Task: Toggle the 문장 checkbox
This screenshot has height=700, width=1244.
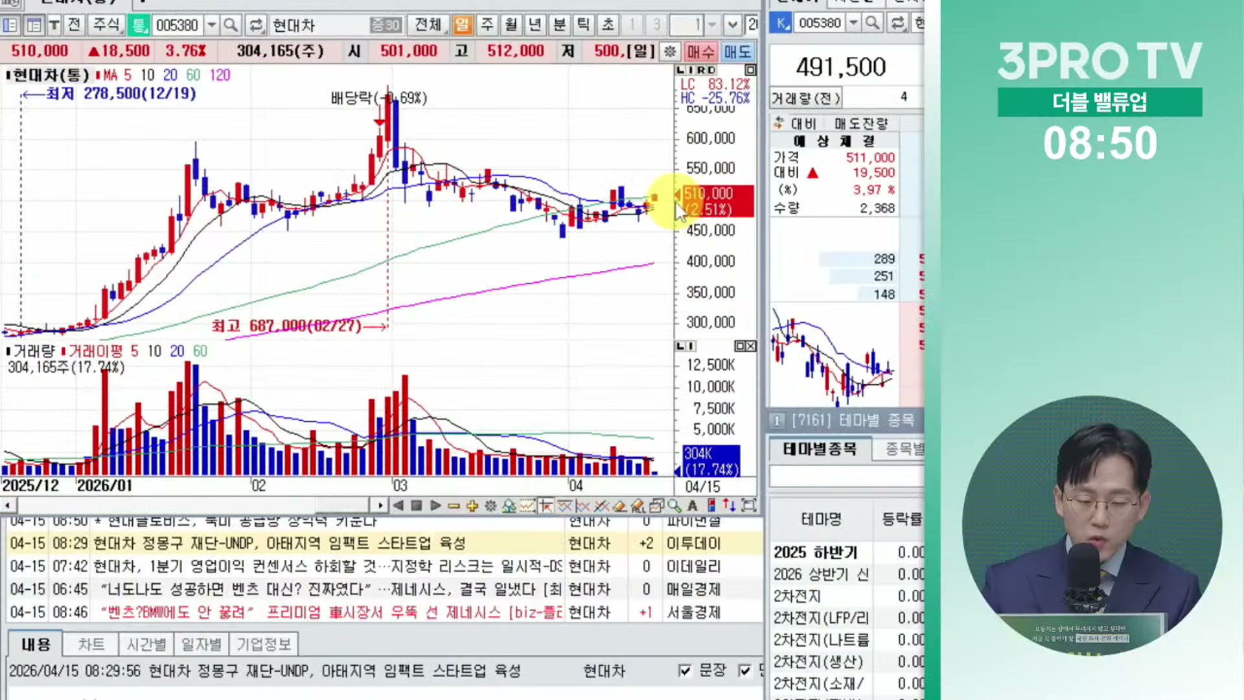Action: (685, 670)
